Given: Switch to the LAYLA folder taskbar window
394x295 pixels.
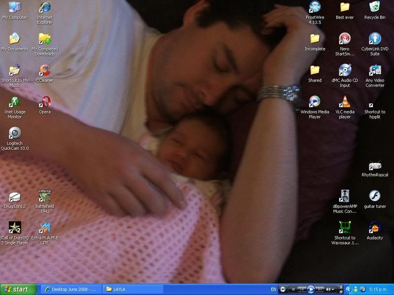Looking at the screenshot, I should (132, 289).
